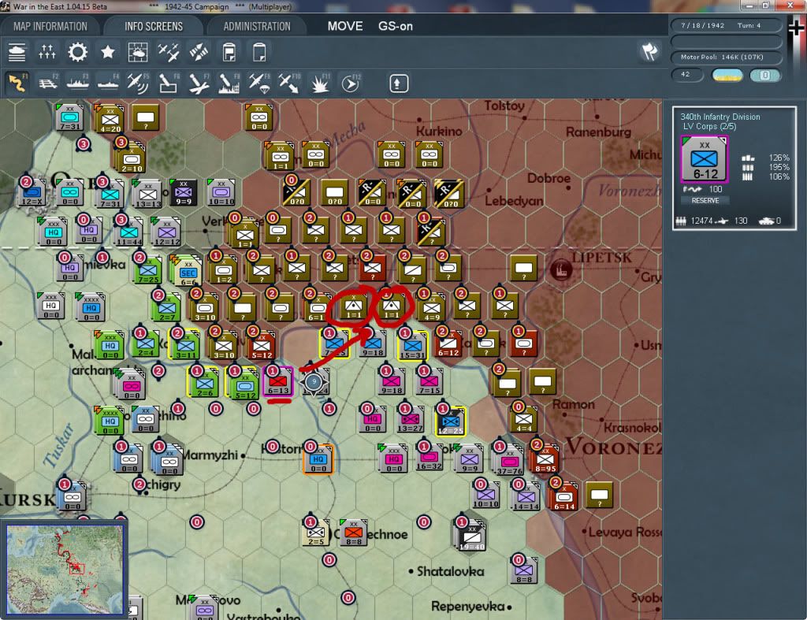Select the F2 rail mode icon
807x620 pixels.
48,83
